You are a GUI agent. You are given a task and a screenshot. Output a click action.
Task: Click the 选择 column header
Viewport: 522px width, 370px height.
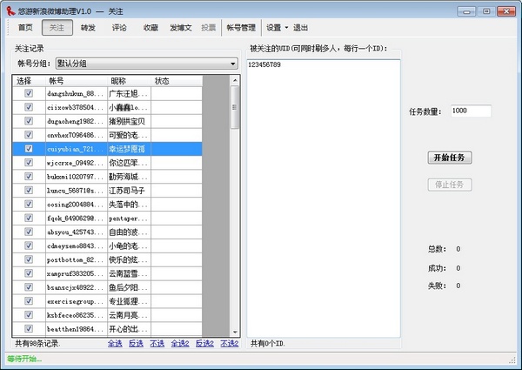[29, 81]
